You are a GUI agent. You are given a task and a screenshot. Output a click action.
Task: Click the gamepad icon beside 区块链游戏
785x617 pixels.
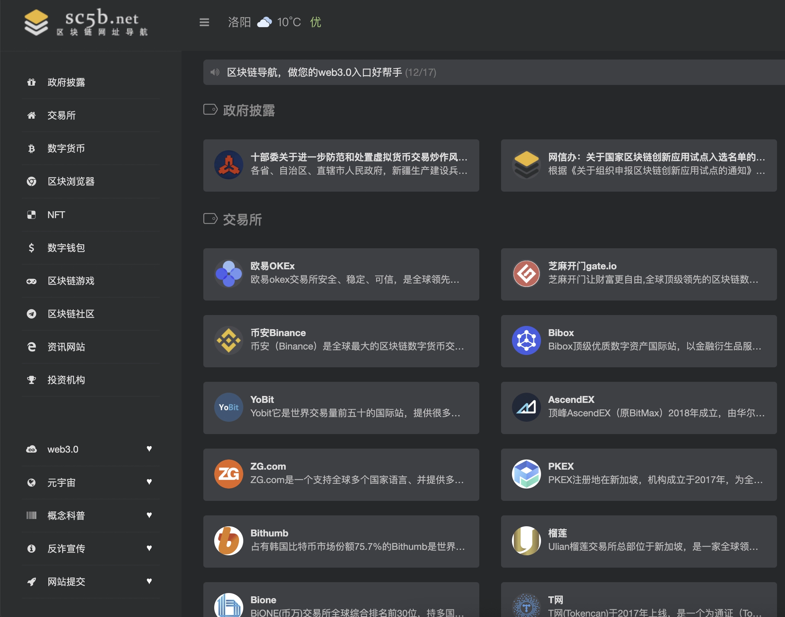click(32, 281)
